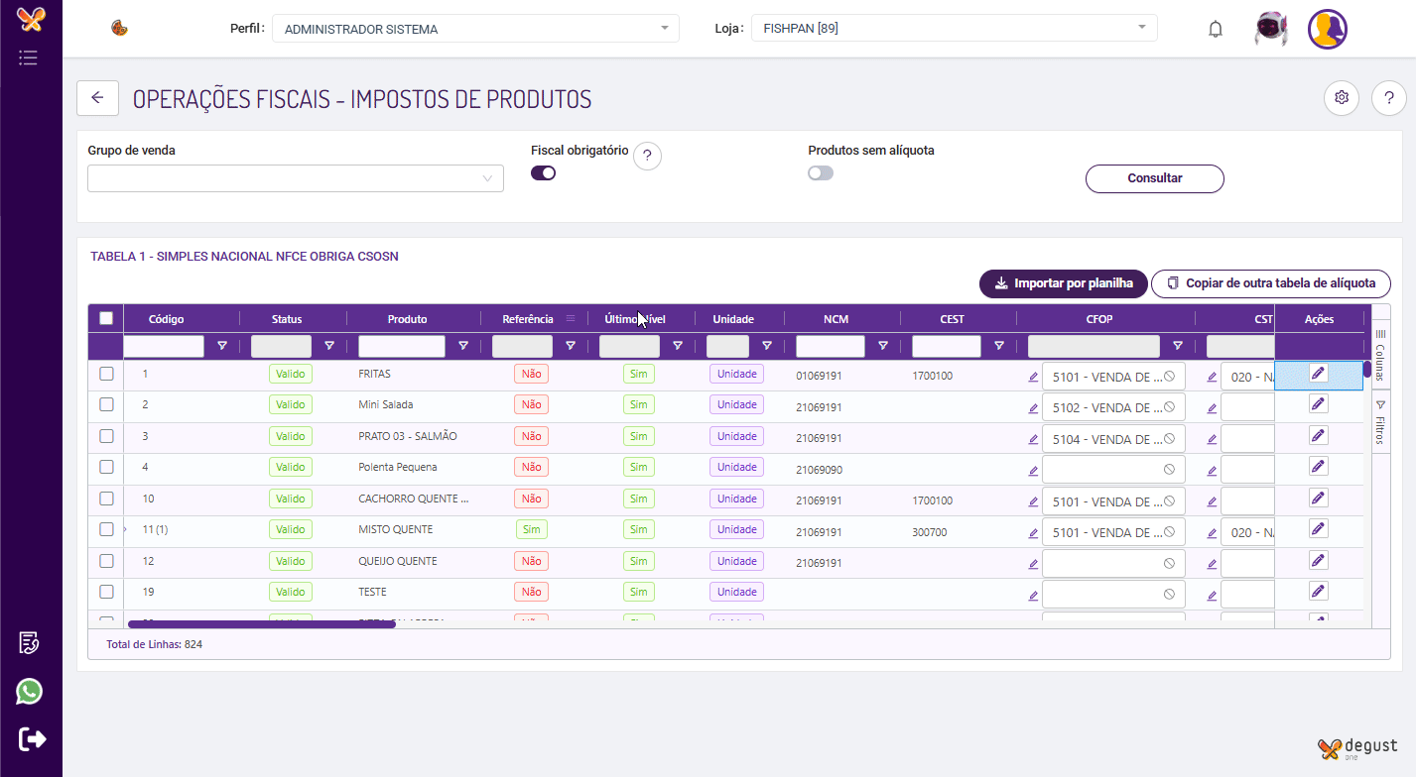Open the Perfil dropdown

click(x=475, y=29)
